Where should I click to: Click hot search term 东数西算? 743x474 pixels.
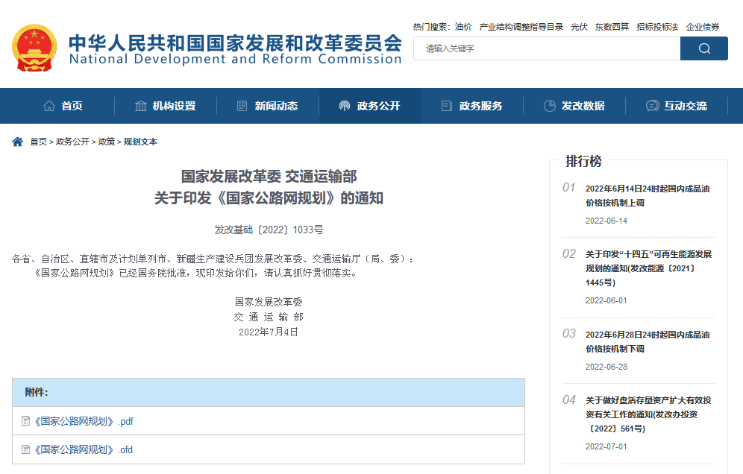[612, 27]
